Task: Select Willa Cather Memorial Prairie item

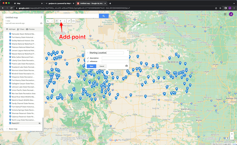Action: tap(23, 57)
